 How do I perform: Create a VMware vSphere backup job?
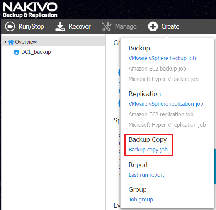[x=162, y=58]
